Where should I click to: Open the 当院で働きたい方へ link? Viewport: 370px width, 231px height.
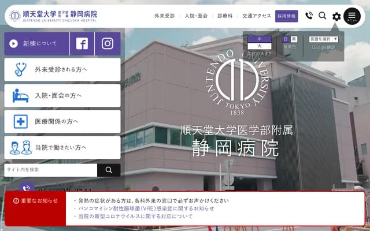pos(62,148)
